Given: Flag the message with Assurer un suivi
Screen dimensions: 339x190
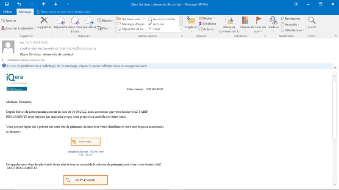Looking at the screenshot, I should click(258, 25).
